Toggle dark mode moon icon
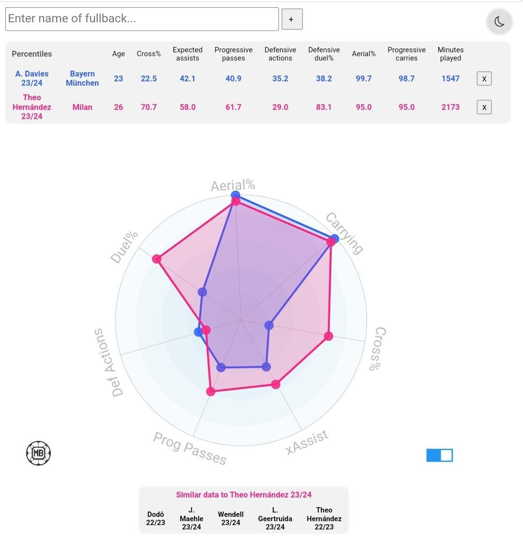Screen dimensions: 523x544 point(499,22)
